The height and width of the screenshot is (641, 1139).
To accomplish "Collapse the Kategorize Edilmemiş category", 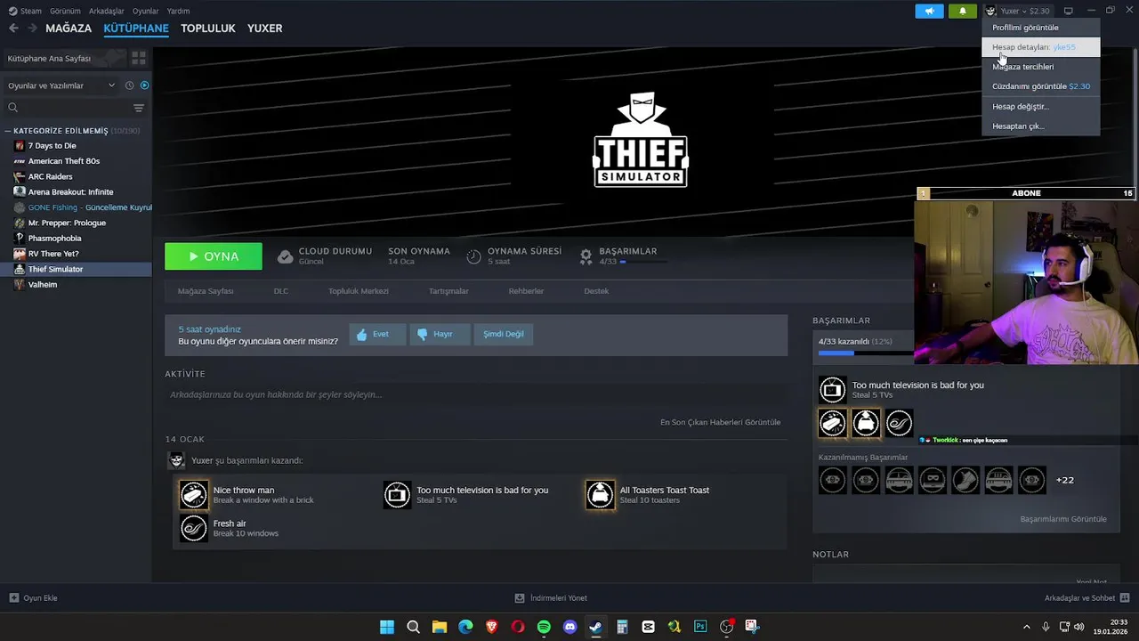I will 8,131.
